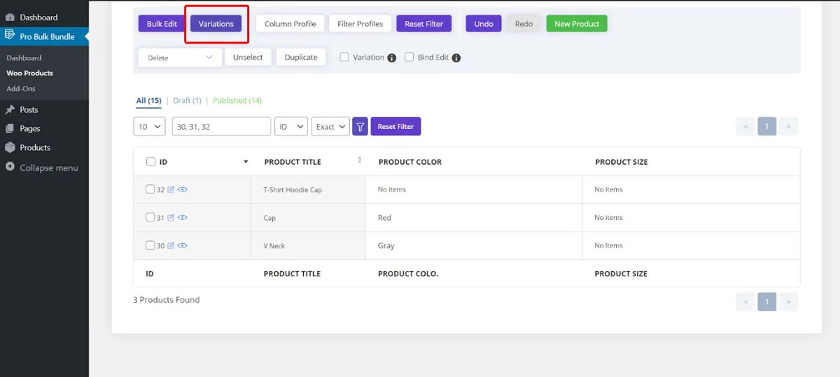The height and width of the screenshot is (377, 840).
Task: Click edit icon for product 32
Action: (x=171, y=190)
